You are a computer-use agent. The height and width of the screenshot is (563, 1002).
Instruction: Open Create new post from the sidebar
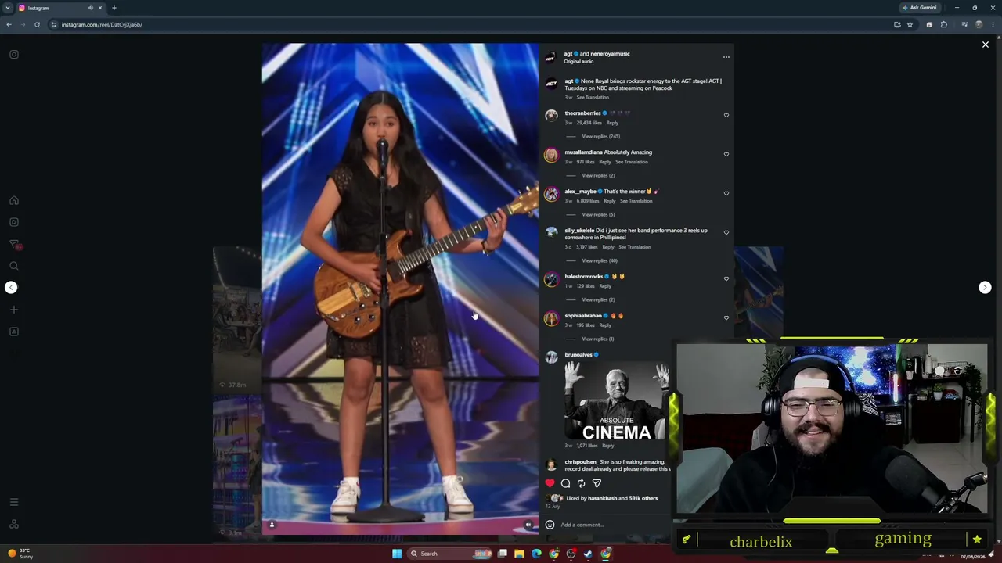click(x=14, y=310)
